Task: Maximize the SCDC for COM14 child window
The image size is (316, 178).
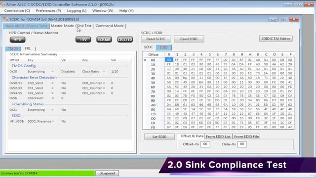Action: click(x=283, y=19)
